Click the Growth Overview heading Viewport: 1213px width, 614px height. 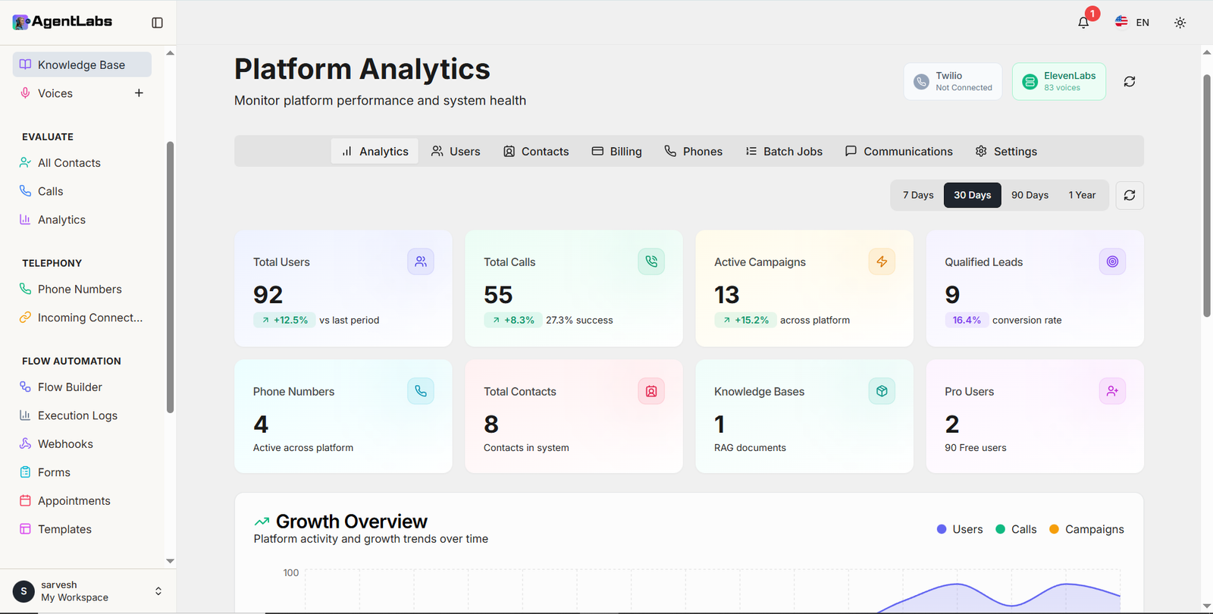351,522
